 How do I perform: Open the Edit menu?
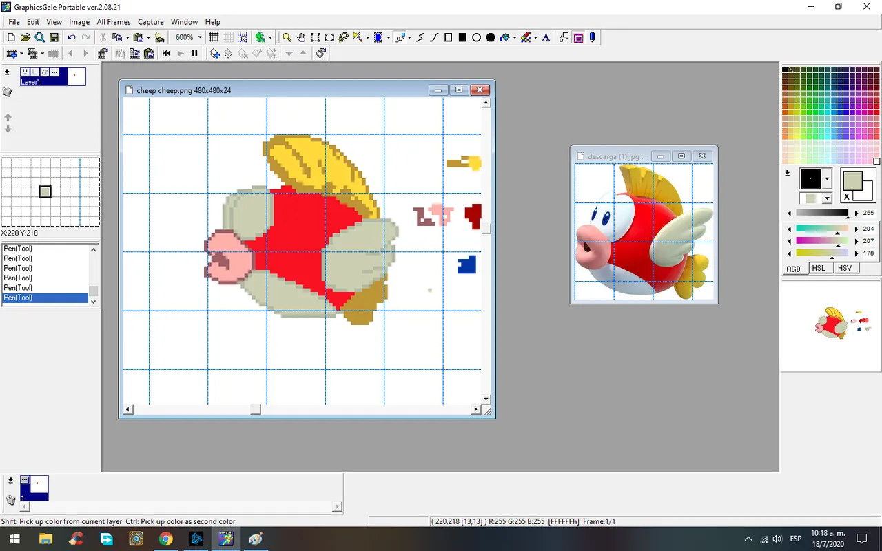(x=33, y=22)
